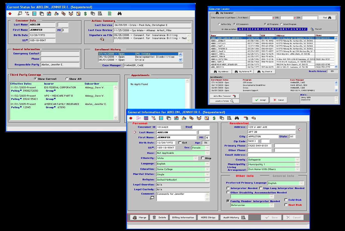
Task: Select ABBOTT, TINA L row in results
Action: [273, 54]
